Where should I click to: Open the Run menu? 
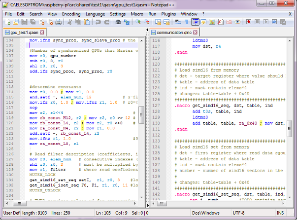(152, 14)
